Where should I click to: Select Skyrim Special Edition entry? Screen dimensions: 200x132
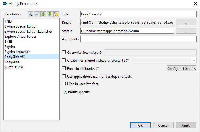[31, 26]
